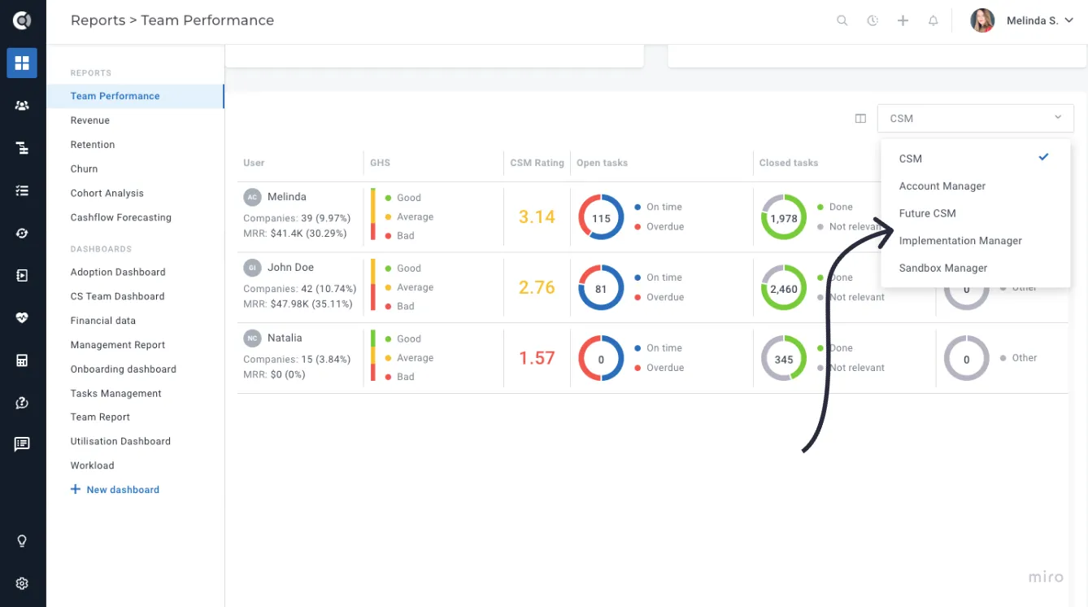Click the lightbulb icon in left rail
The width and height of the screenshot is (1088, 607).
tap(22, 541)
